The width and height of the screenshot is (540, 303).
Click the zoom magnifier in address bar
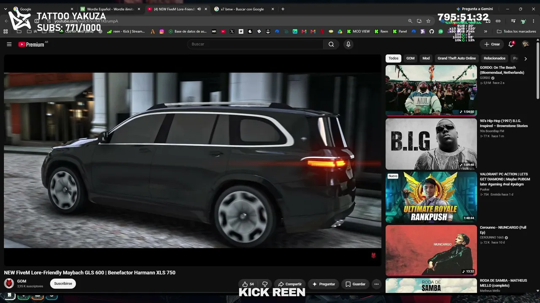pos(410,21)
